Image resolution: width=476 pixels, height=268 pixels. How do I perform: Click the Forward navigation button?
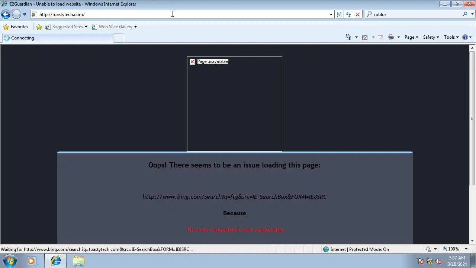16,14
